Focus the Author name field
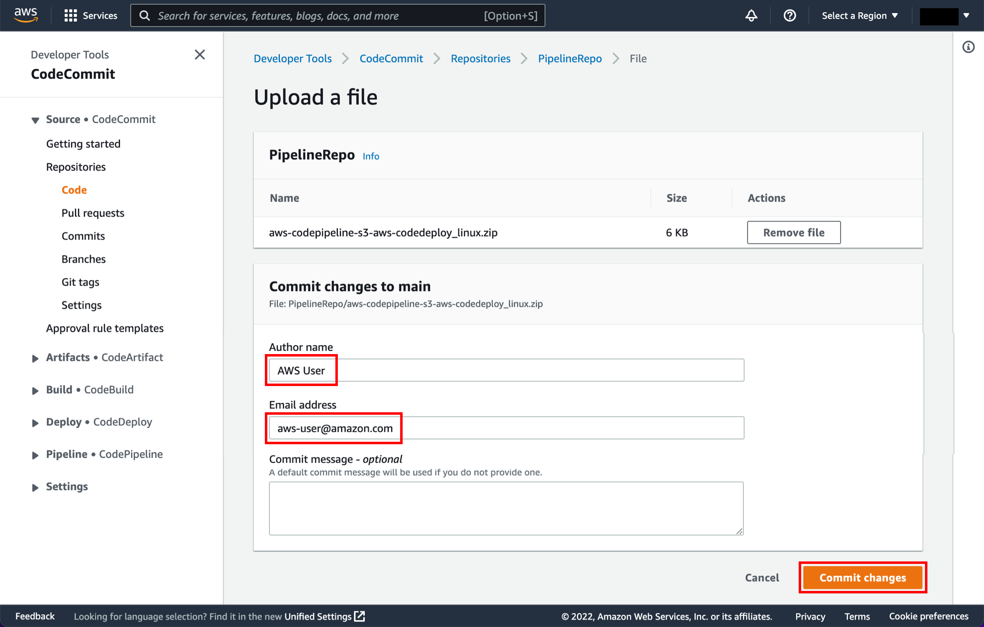This screenshot has width=984, height=627. [x=506, y=370]
